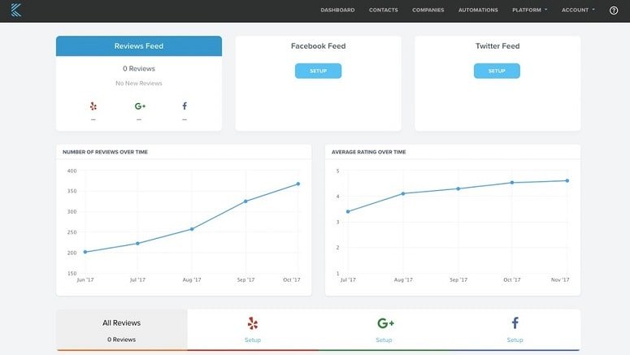Click the Jul '17 data point on rating chart
This screenshot has width=630, height=355.
[x=348, y=212]
